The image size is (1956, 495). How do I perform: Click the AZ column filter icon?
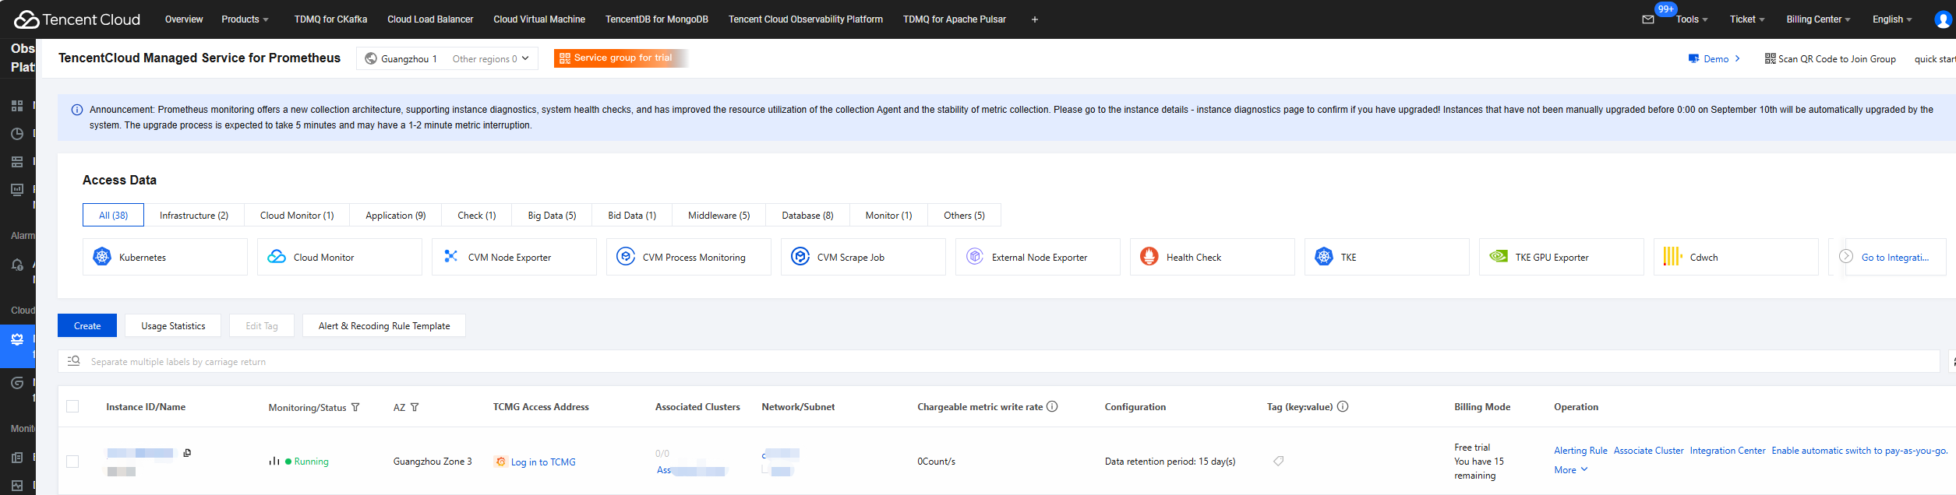(415, 407)
